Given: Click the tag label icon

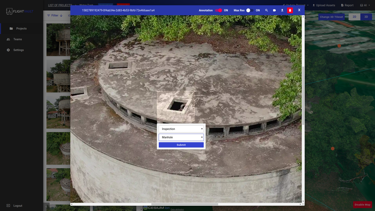Looking at the screenshot, I should point(274,10).
